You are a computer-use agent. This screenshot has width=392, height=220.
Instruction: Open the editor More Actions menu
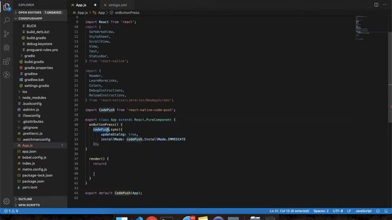click(385, 5)
